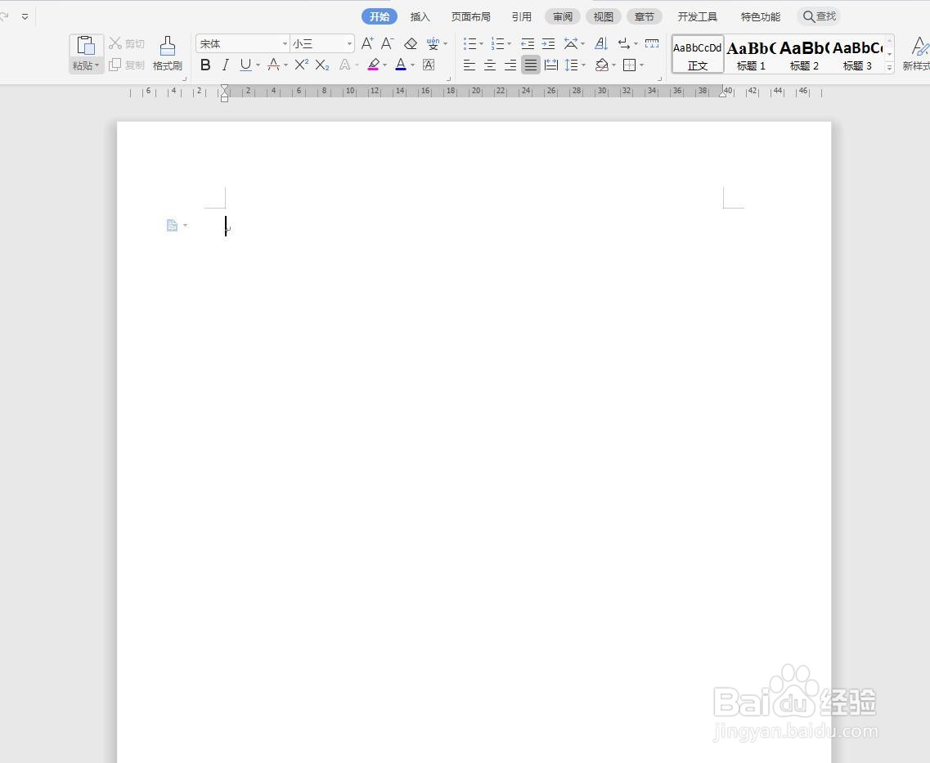Click the Paste clipboard icon

86,46
